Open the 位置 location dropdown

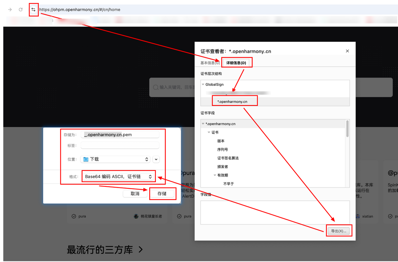(x=115, y=159)
